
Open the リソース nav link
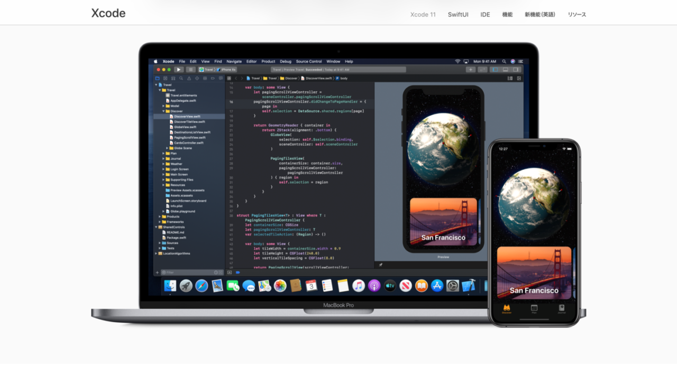(x=577, y=14)
